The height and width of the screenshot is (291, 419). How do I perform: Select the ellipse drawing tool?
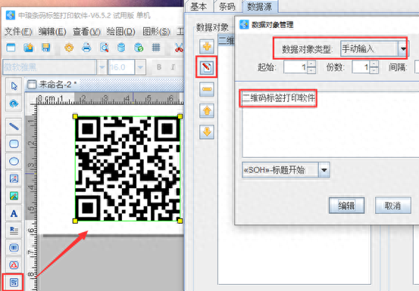click(x=14, y=161)
